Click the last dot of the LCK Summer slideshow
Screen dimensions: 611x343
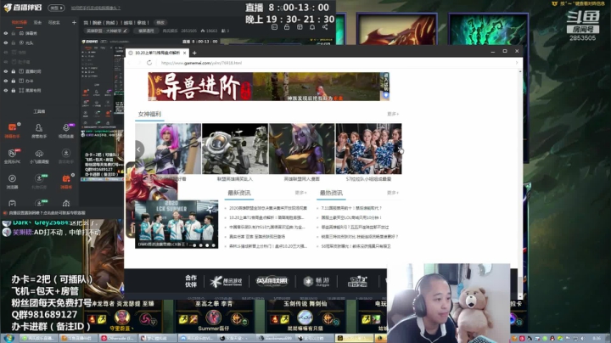(x=213, y=245)
